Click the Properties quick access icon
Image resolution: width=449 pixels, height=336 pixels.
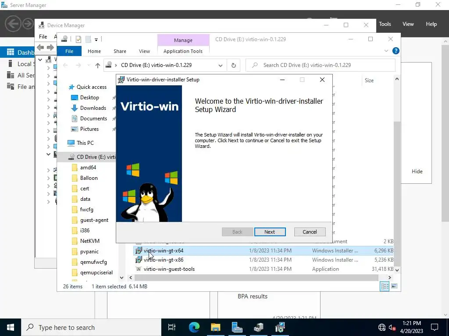pyautogui.click(x=78, y=39)
